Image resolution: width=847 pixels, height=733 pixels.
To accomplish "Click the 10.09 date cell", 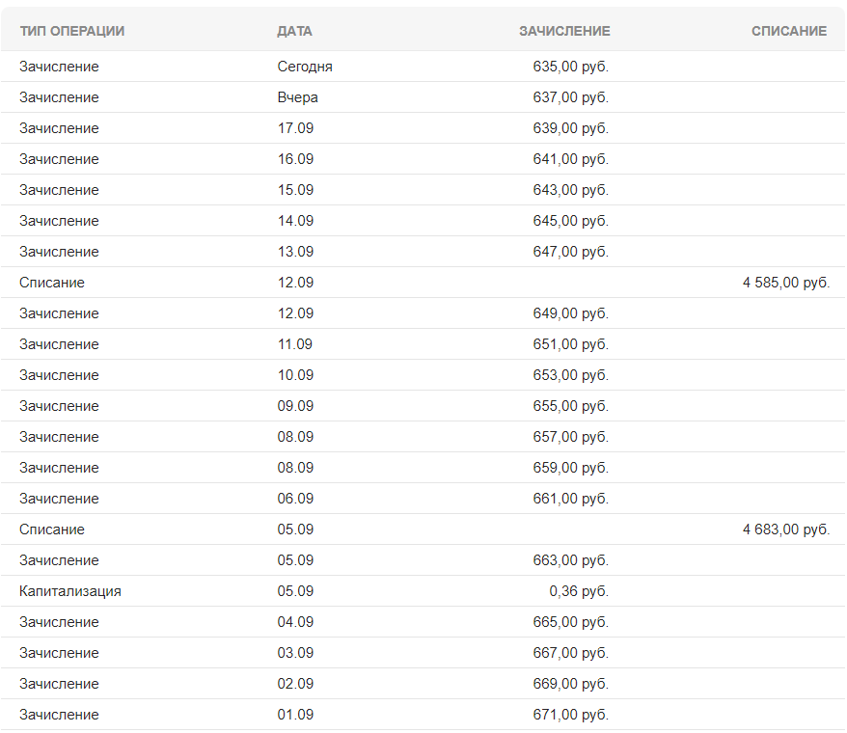I will coord(295,375).
